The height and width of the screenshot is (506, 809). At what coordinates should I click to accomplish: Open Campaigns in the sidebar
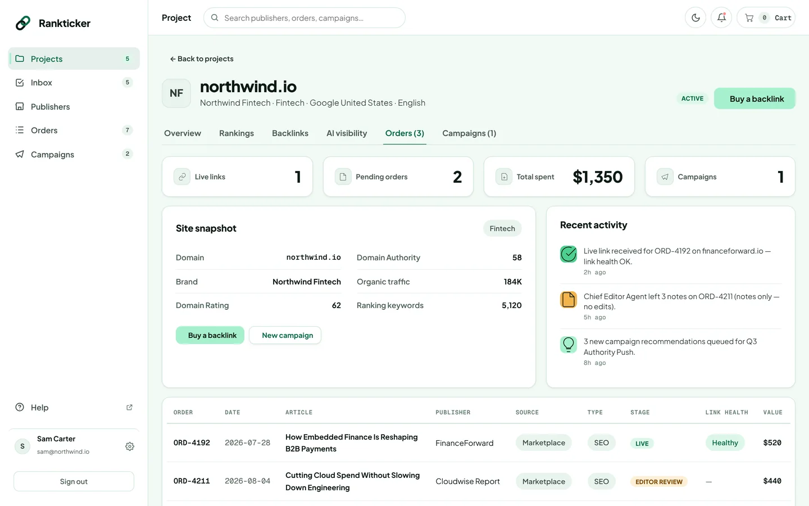[x=74, y=155]
